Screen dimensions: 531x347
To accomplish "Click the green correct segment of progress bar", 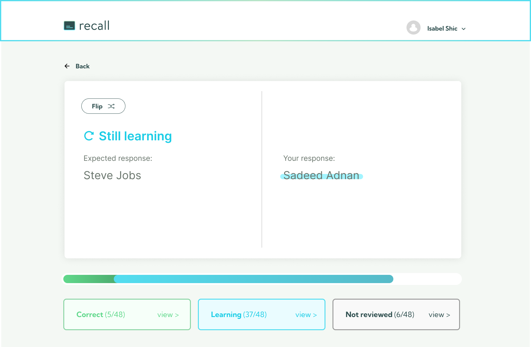I will point(89,279).
